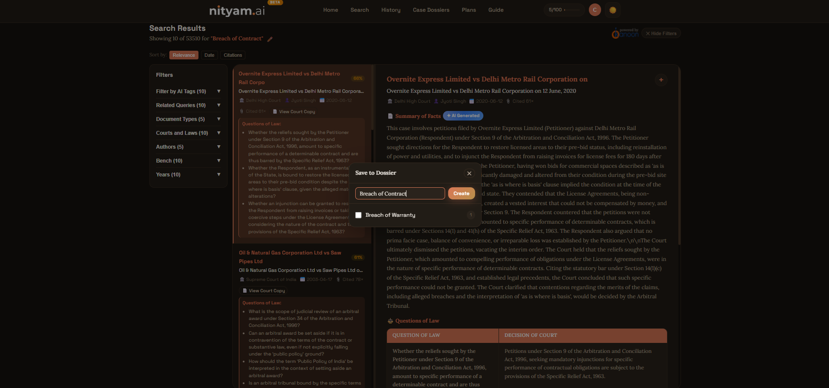
Task: Click the Questions of Law scales icon
Action: 390,321
